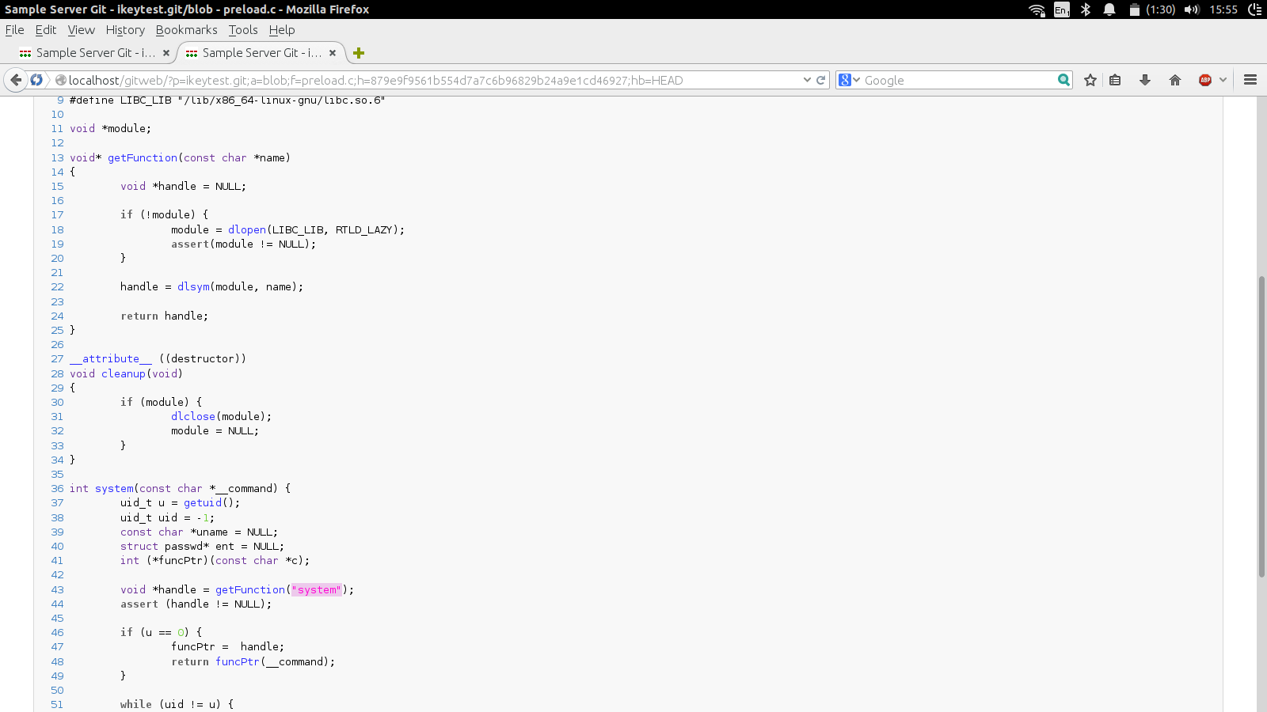Click the Adblock Plus icon

[1205, 80]
